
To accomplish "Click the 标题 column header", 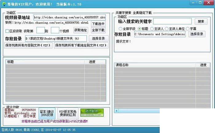I will 45,62.
